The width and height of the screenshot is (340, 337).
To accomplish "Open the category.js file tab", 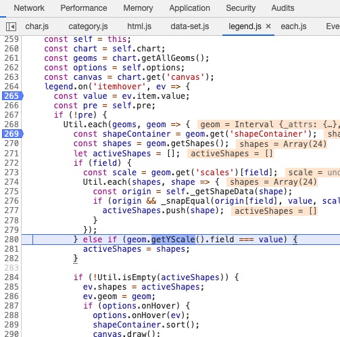I will [88, 26].
